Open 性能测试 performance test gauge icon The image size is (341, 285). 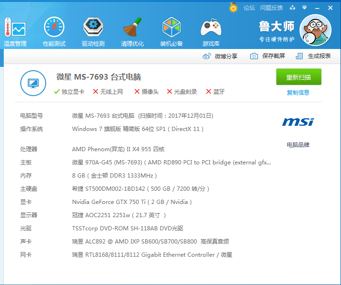pyautogui.click(x=54, y=27)
